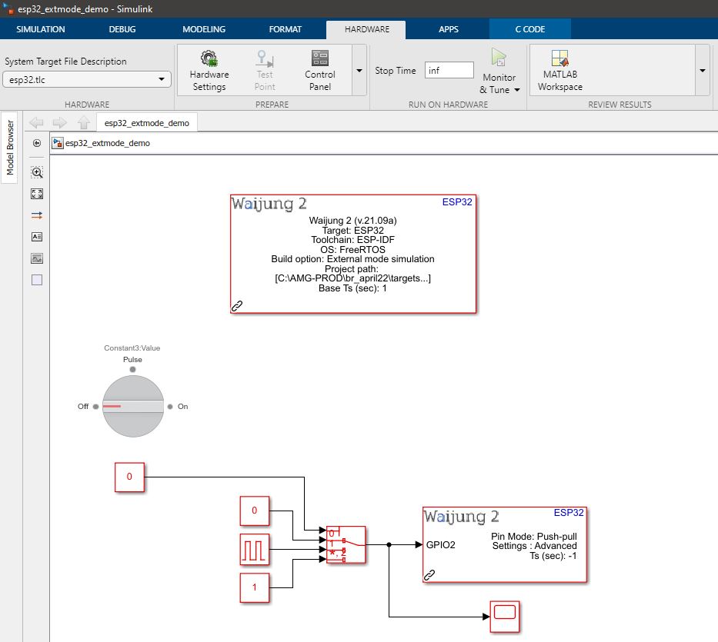The image size is (718, 642).
Task: Click hide/show explorer bar icon
Action: pyautogui.click(x=37, y=143)
